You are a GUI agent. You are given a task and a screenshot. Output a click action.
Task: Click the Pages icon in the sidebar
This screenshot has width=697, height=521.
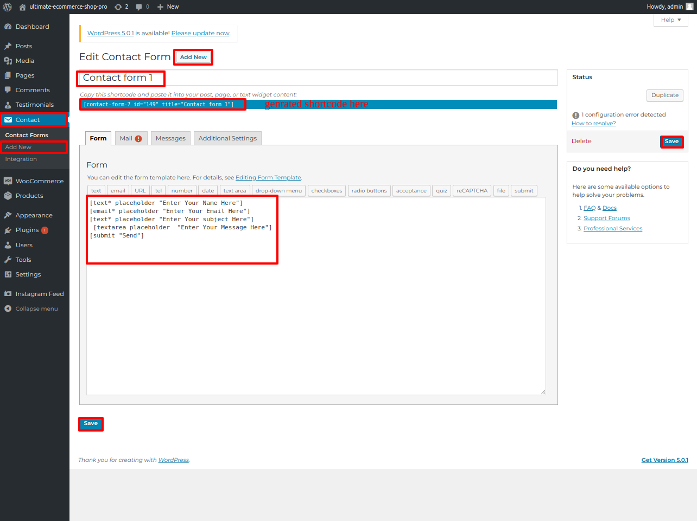click(8, 75)
